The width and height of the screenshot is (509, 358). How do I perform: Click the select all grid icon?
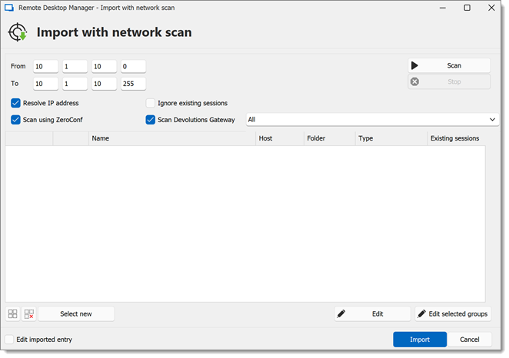pyautogui.click(x=12, y=314)
